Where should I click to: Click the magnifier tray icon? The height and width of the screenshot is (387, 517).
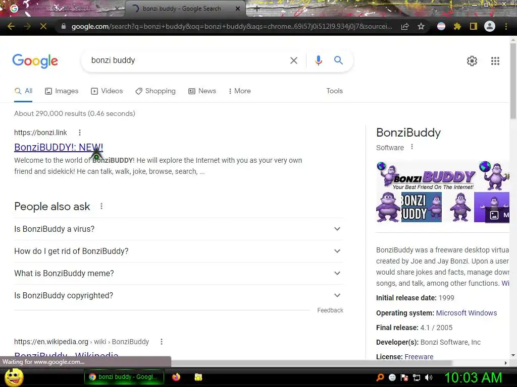[380, 377]
